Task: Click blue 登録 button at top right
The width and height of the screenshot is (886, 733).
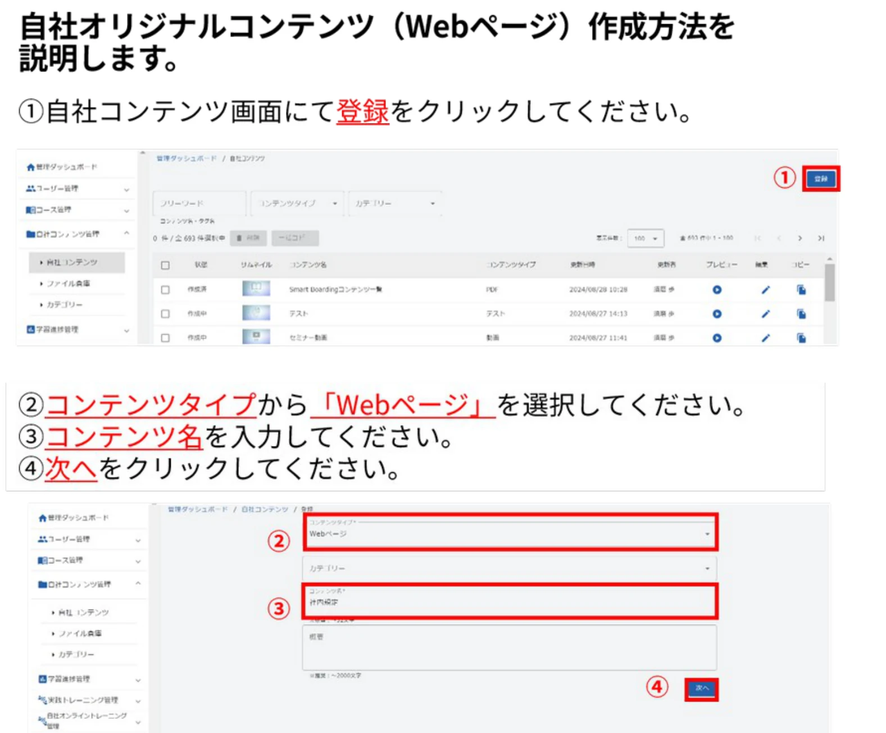Action: tap(821, 179)
